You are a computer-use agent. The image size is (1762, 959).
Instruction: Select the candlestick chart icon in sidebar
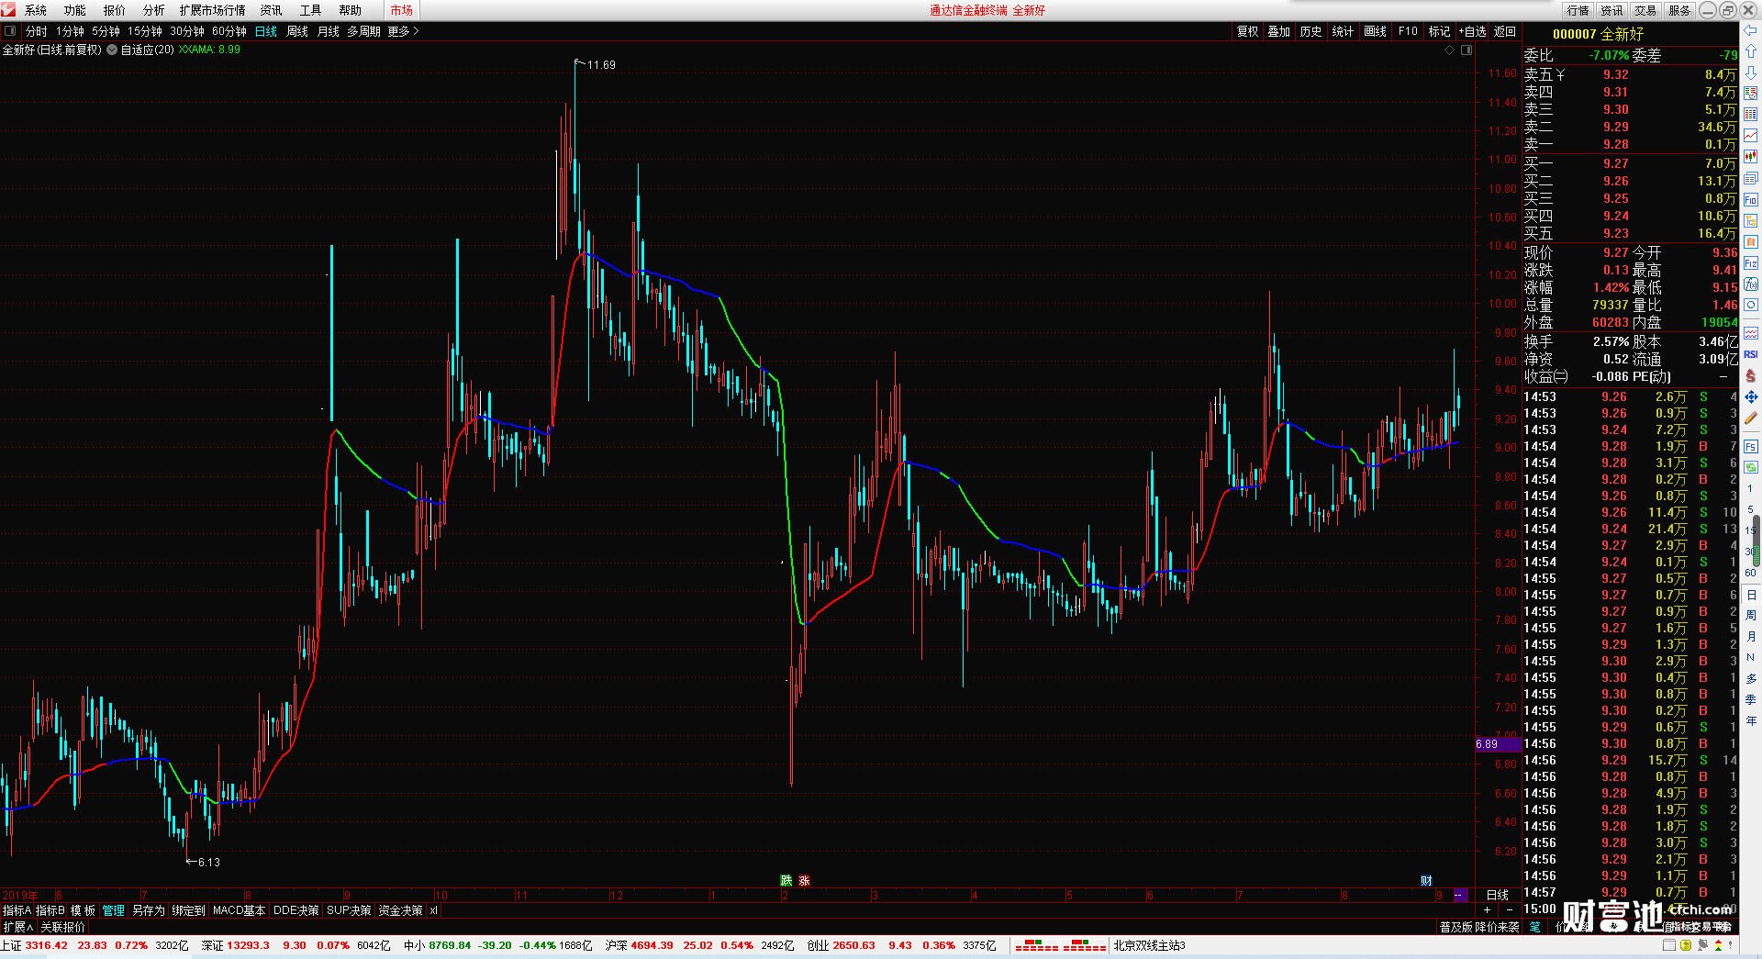[x=1751, y=157]
